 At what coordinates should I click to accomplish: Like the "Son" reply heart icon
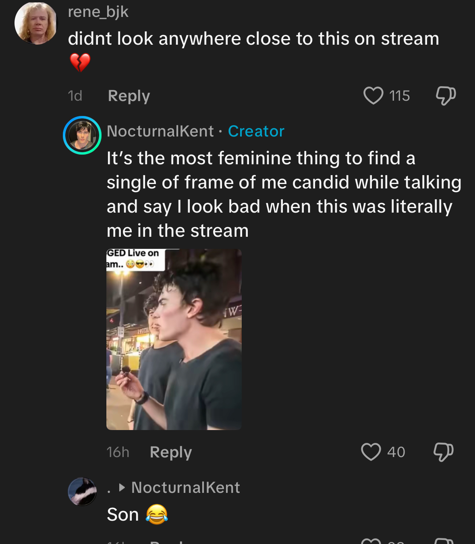point(371,541)
